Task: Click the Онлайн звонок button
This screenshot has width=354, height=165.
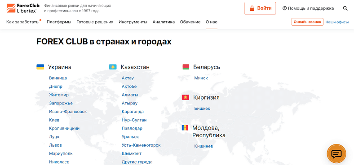Action: click(x=307, y=22)
